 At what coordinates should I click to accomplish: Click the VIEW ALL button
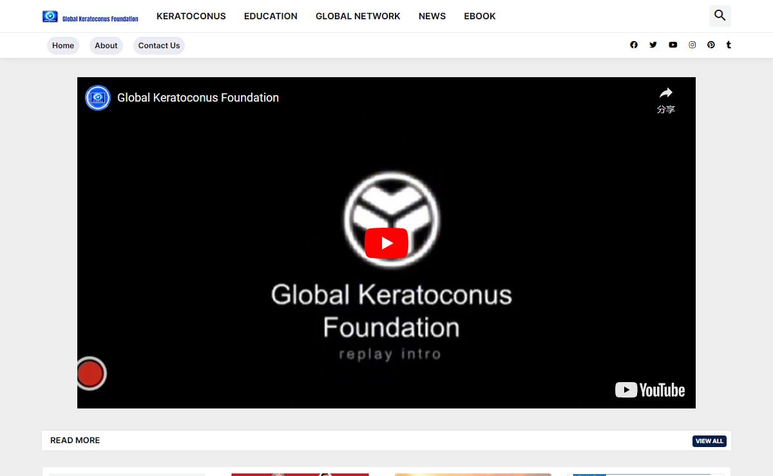click(709, 441)
